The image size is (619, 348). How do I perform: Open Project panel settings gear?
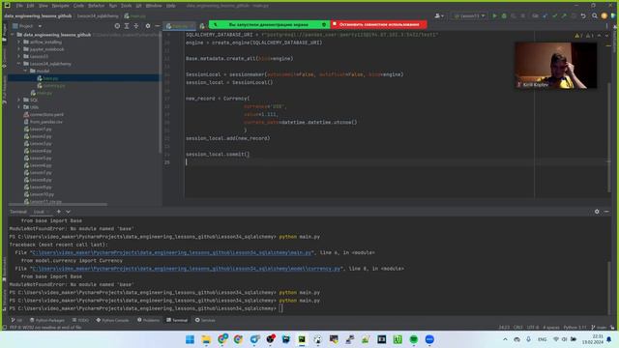tap(148, 26)
